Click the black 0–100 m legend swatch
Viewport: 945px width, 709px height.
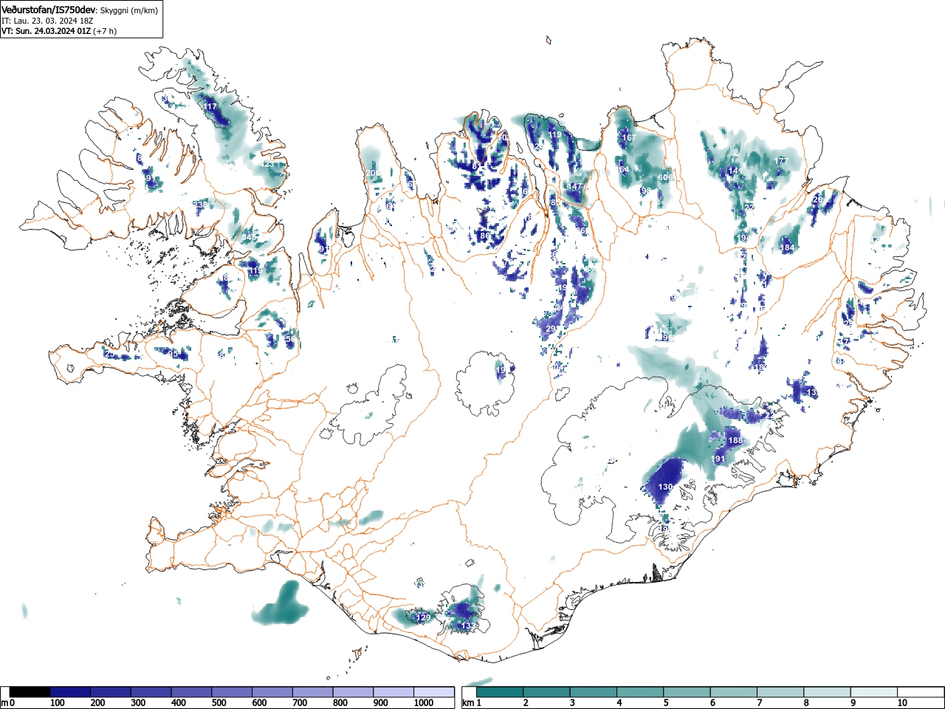tap(30, 692)
